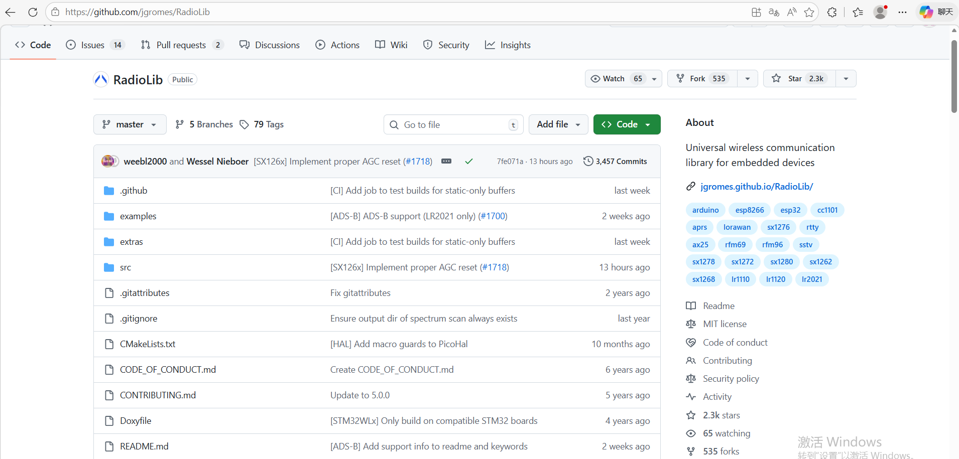Open browser settings and more menu

(903, 12)
